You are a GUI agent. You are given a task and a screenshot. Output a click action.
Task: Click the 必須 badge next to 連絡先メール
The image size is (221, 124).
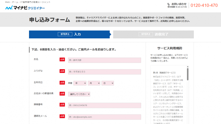click(x=62, y=116)
